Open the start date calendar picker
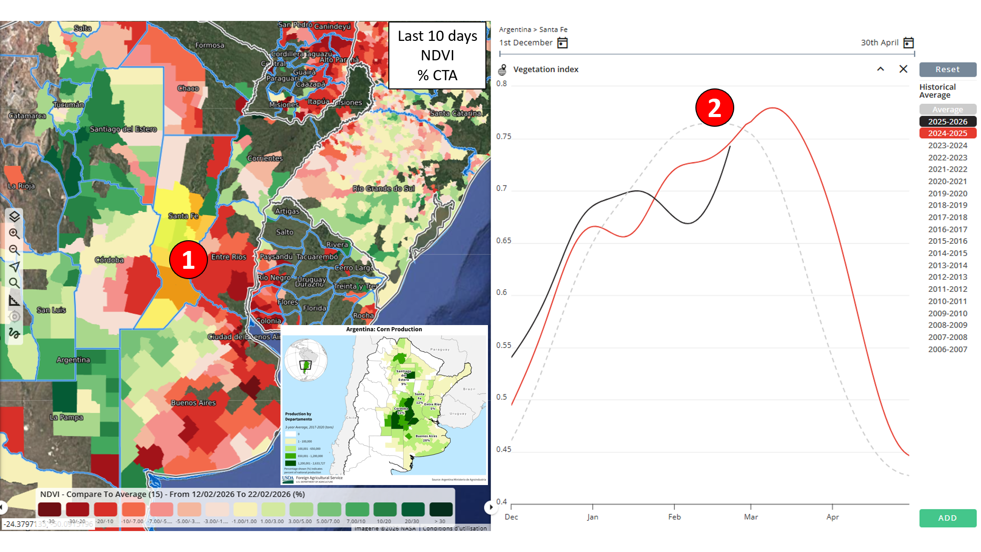 coord(563,43)
